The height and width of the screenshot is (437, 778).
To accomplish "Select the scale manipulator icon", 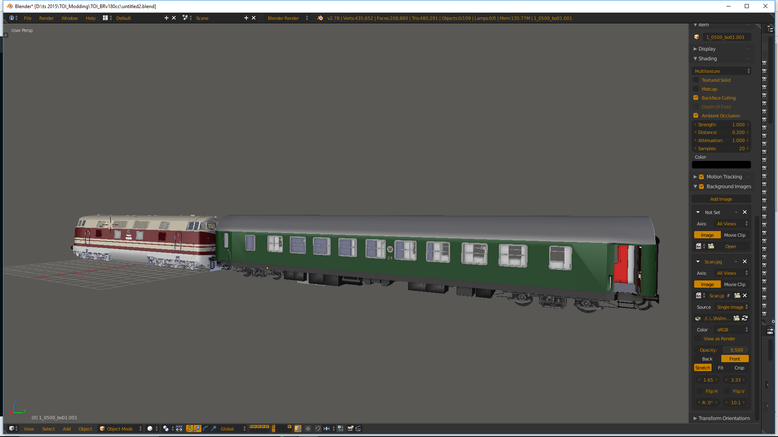I will pyautogui.click(x=214, y=429).
